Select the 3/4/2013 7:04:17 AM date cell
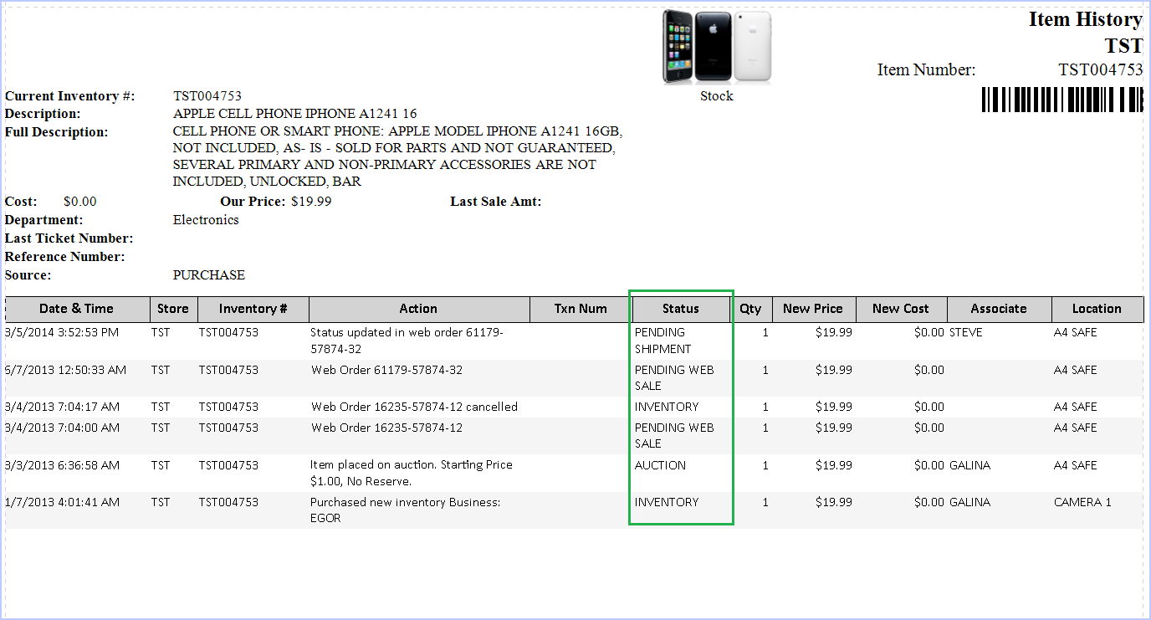The width and height of the screenshot is (1151, 620). 62,407
